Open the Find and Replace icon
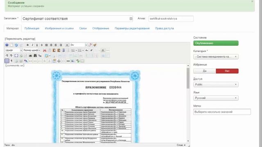Viewport: 262px width, 147px height. pos(40,56)
